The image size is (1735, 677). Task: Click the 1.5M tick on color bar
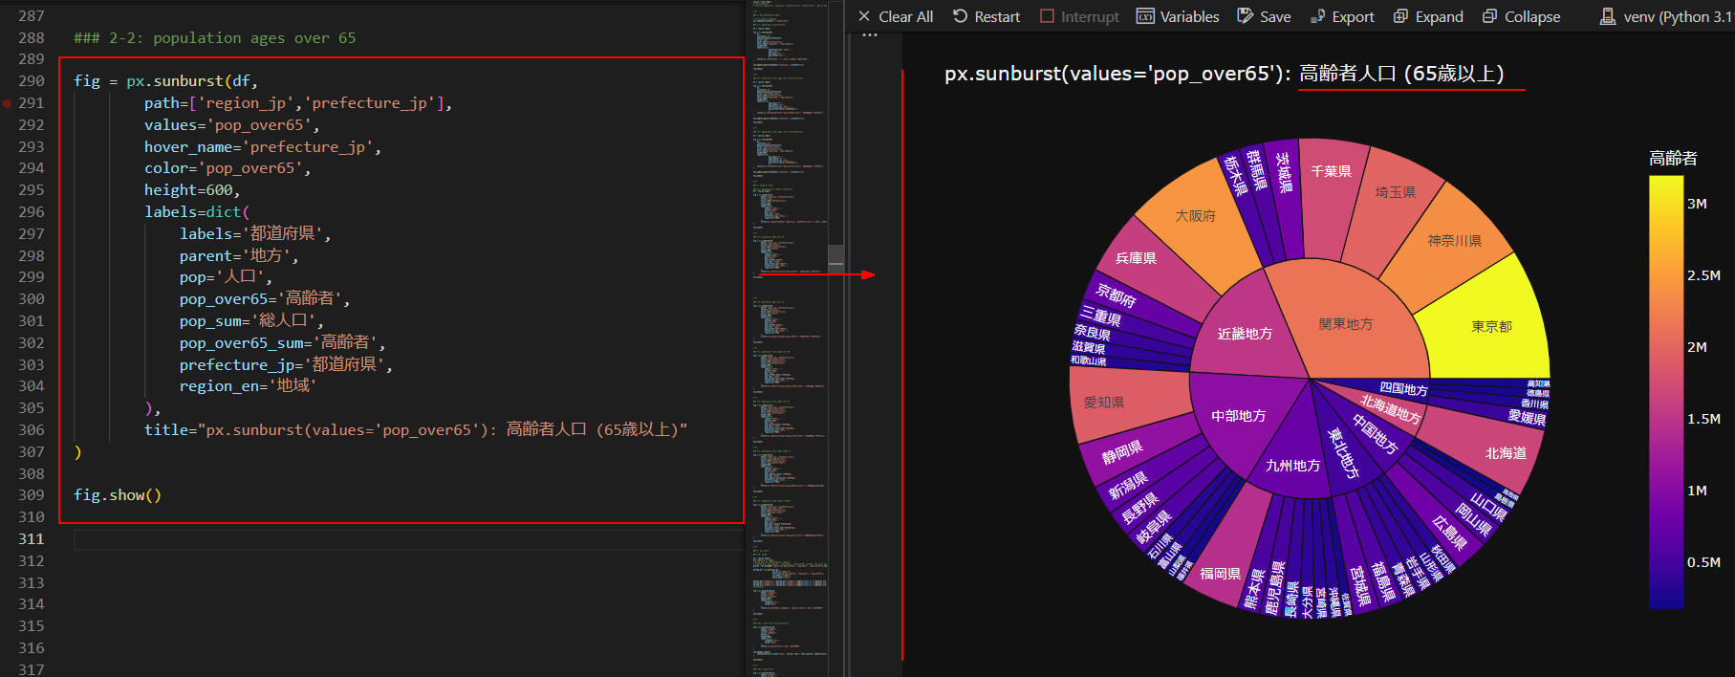pos(1703,419)
